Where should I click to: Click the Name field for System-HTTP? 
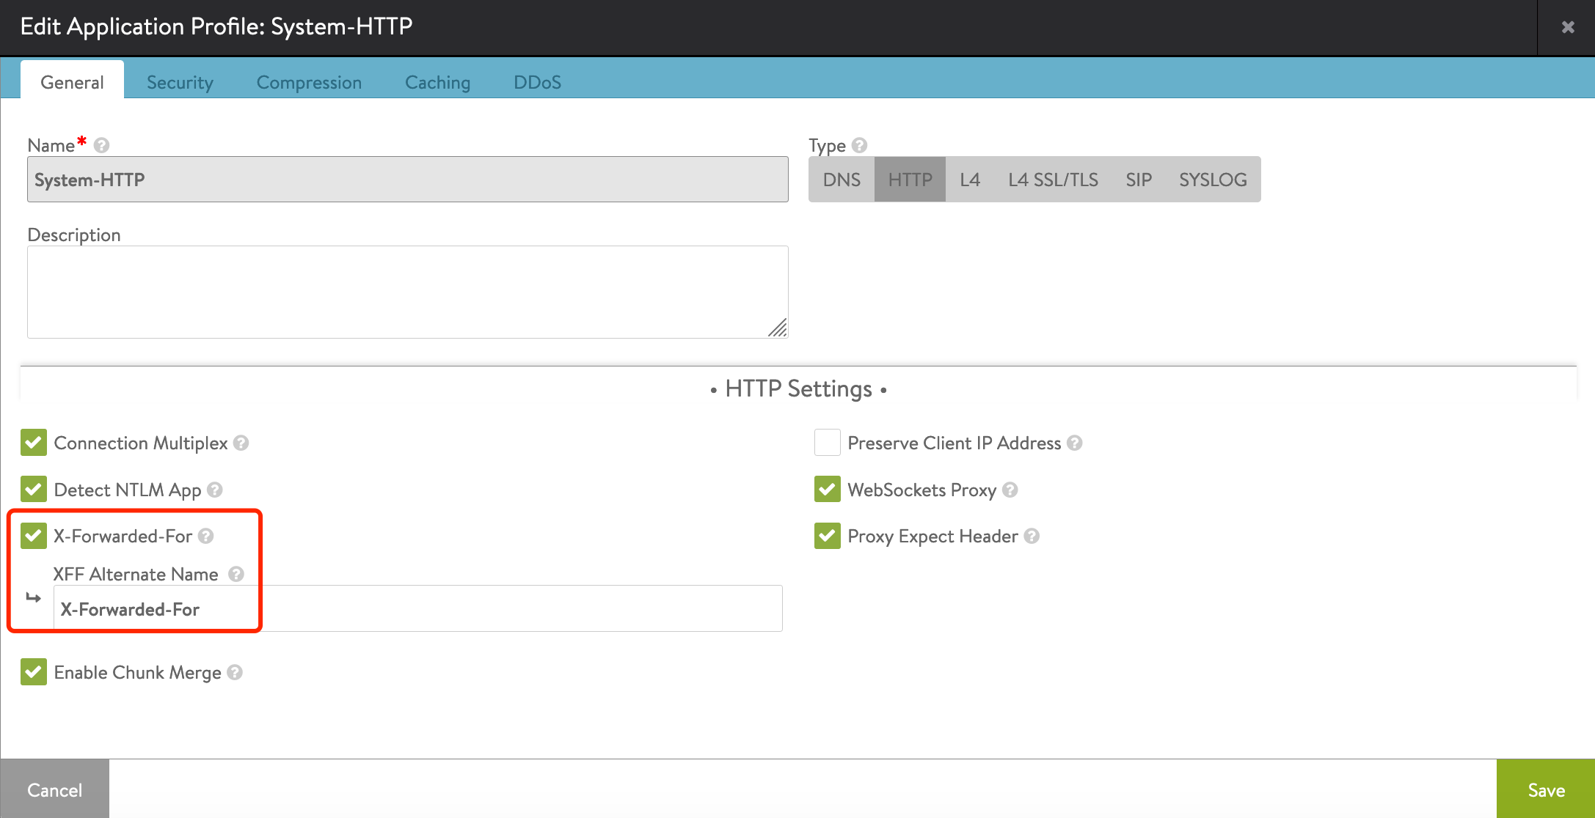click(406, 180)
